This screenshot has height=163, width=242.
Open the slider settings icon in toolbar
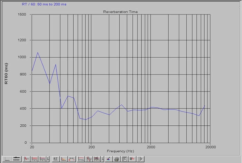pyautogui.click(x=16, y=159)
